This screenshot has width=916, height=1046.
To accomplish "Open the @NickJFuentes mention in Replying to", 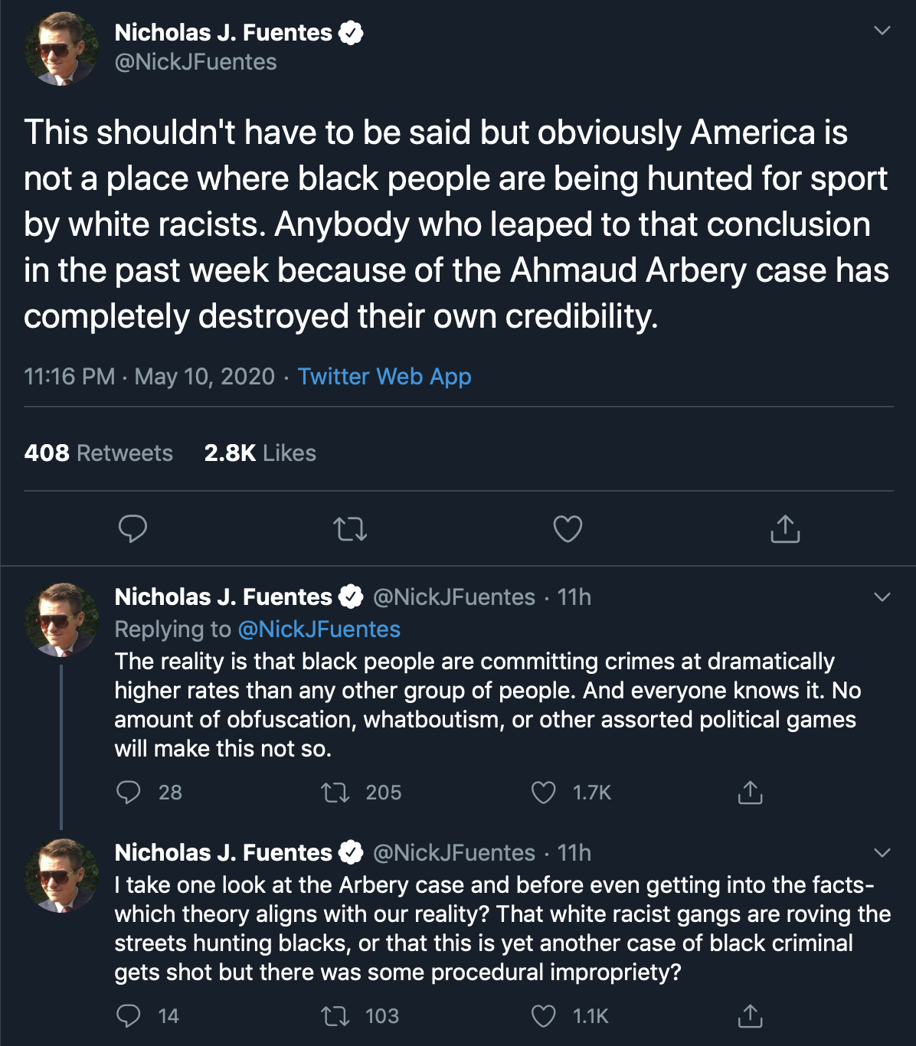I will [319, 629].
